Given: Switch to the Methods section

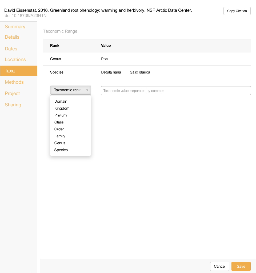Looking at the screenshot, I should click(x=14, y=82).
